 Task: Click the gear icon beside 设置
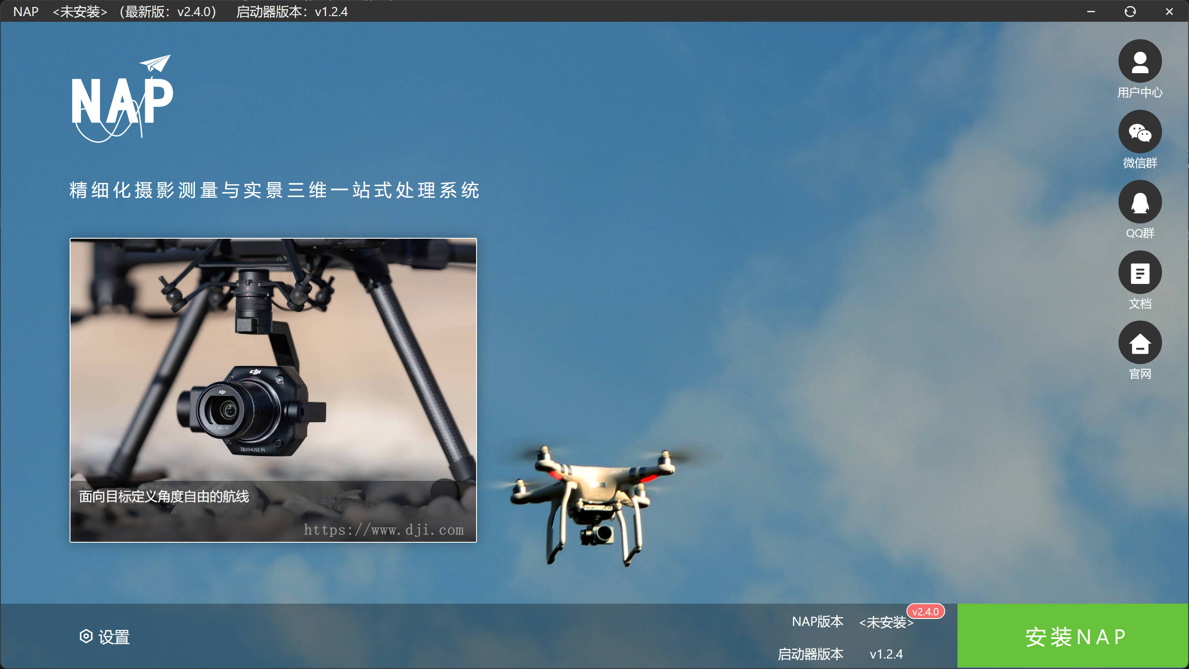click(86, 636)
